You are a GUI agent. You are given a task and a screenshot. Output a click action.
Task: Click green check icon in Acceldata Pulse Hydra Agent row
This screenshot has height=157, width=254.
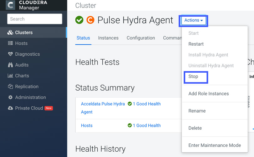130,104
